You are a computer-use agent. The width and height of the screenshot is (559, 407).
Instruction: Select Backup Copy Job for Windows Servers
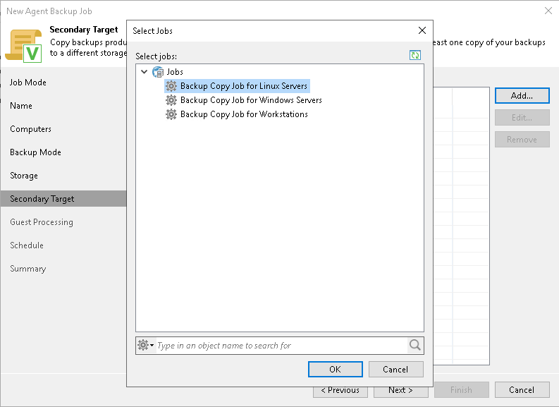(251, 100)
